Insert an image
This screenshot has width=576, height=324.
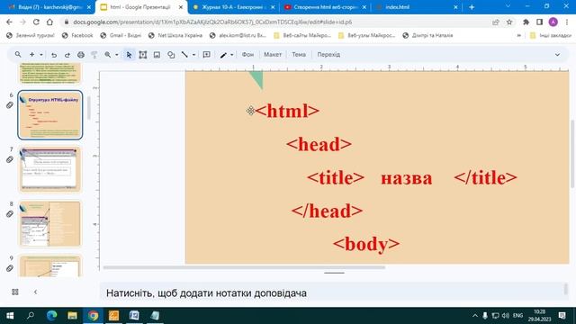[x=157, y=55]
